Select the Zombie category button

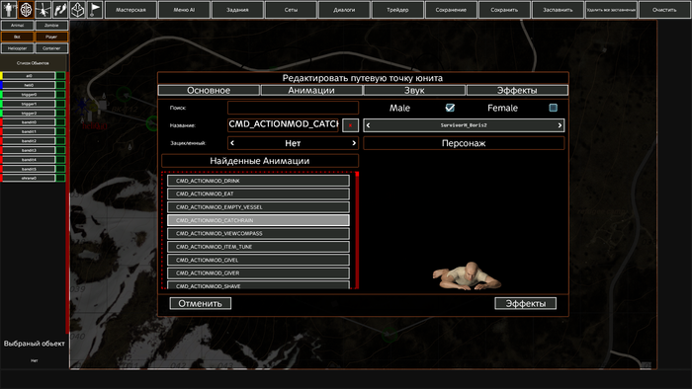(51, 26)
